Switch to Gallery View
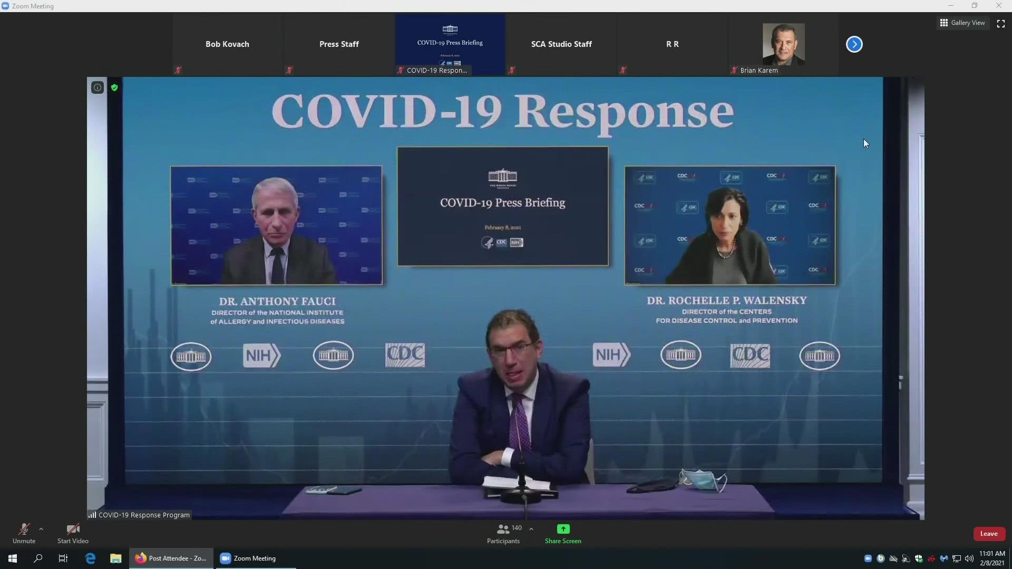The image size is (1012, 569). (x=962, y=23)
